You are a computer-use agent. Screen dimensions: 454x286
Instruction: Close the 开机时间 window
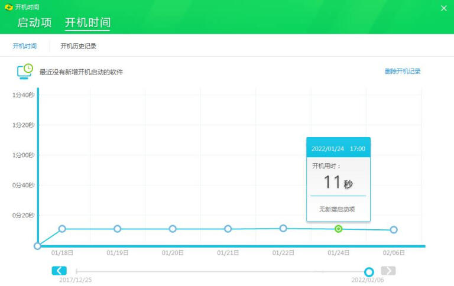tap(443, 8)
